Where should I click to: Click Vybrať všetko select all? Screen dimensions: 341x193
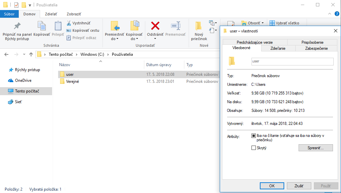pyautogui.click(x=284, y=23)
